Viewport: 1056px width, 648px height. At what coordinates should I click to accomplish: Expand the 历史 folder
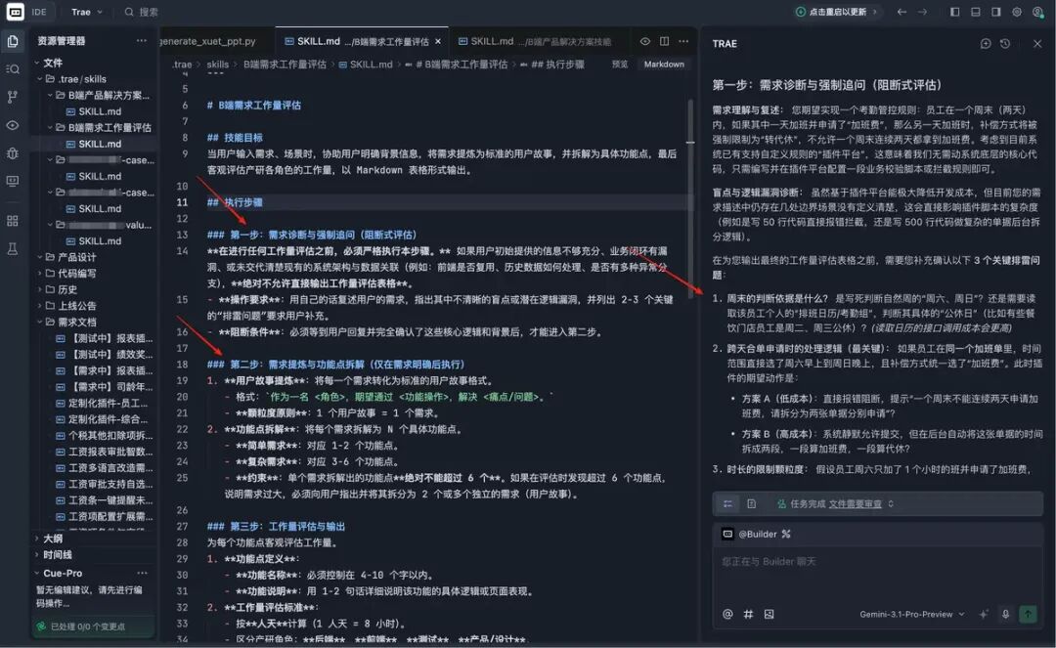(40, 289)
